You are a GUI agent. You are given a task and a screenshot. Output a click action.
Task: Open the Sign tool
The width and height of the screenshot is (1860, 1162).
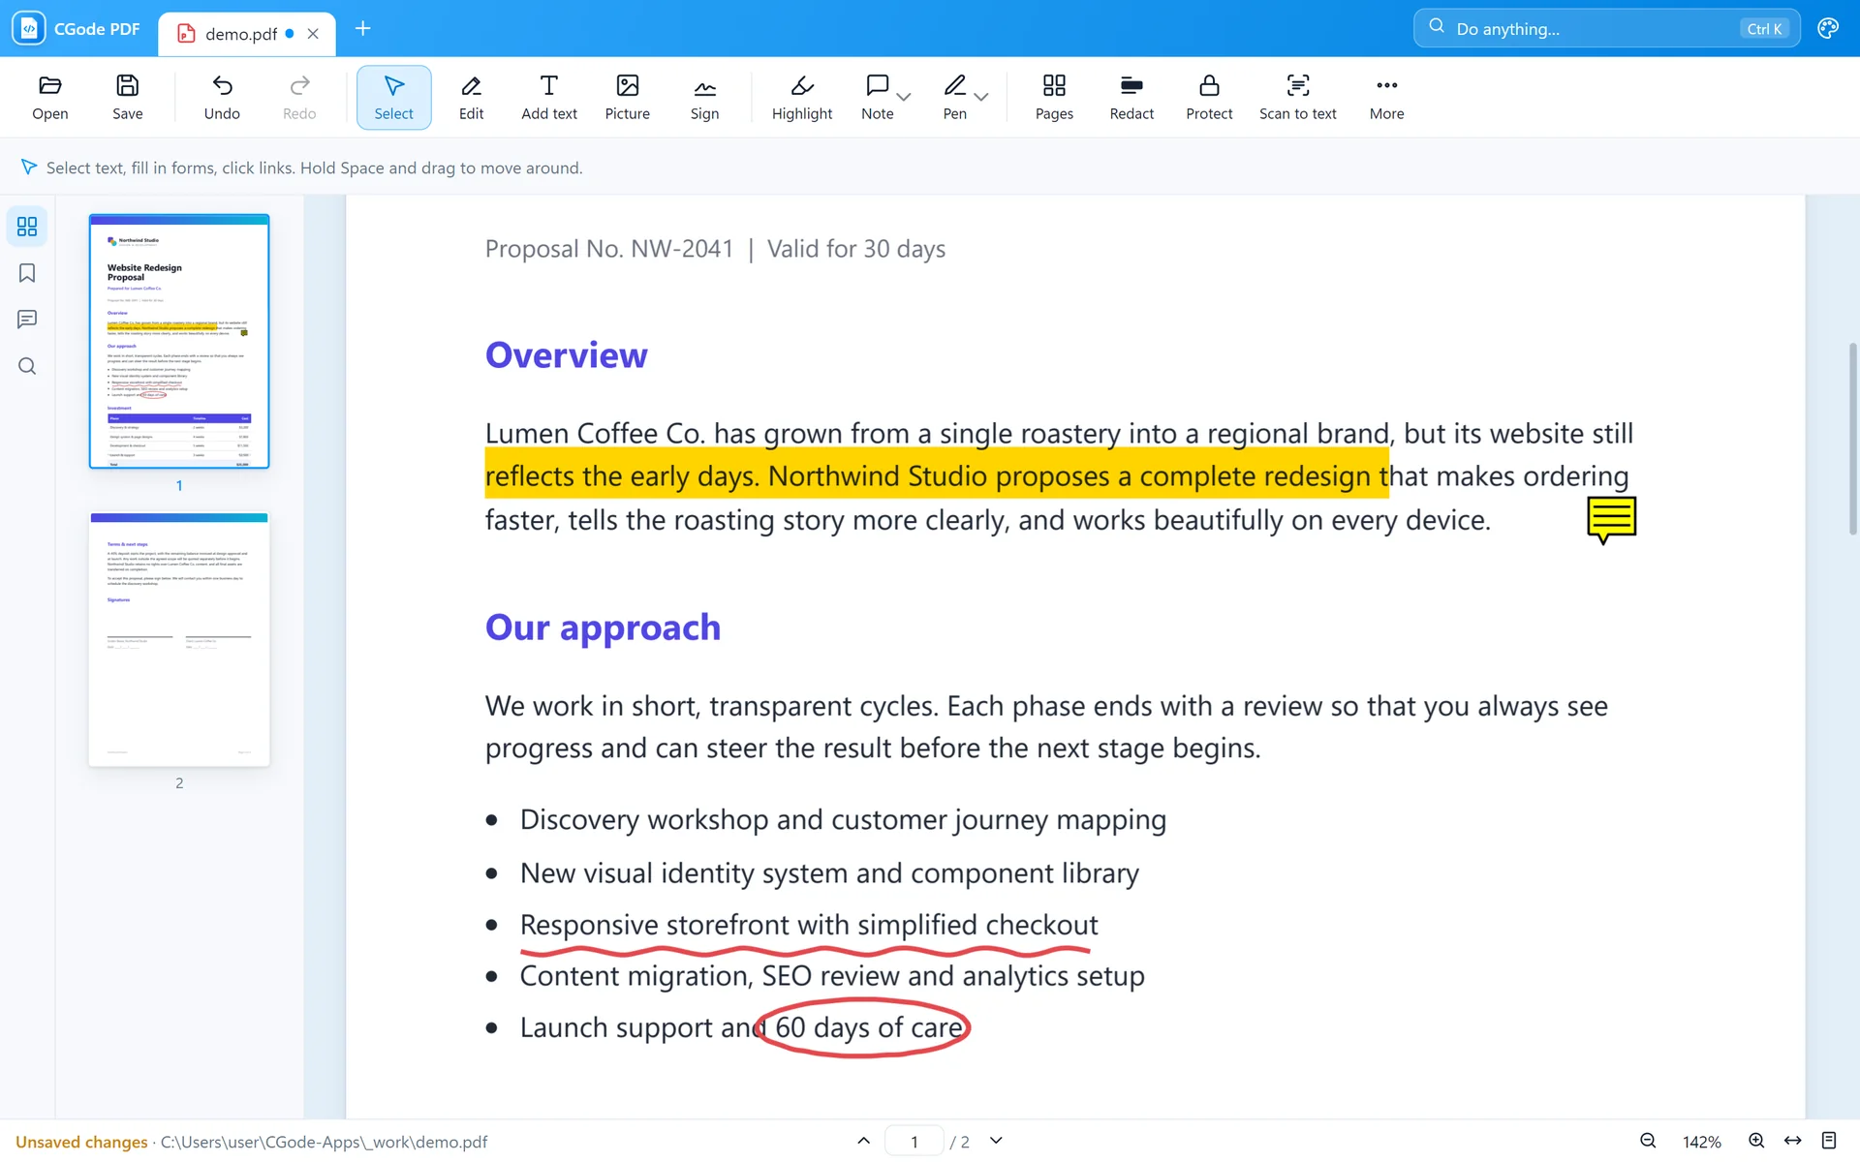(x=704, y=97)
